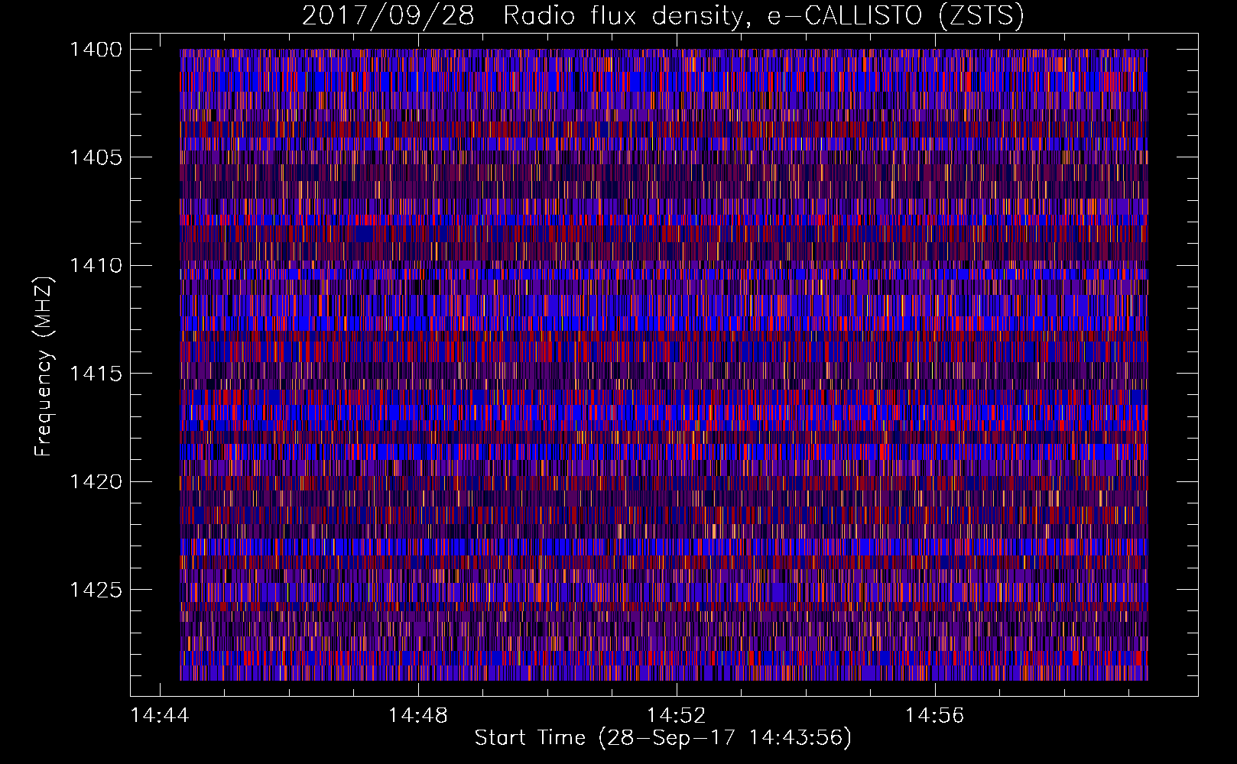Select the 1400 frequency axis label
This screenshot has width=1237, height=764.
pyautogui.click(x=96, y=50)
